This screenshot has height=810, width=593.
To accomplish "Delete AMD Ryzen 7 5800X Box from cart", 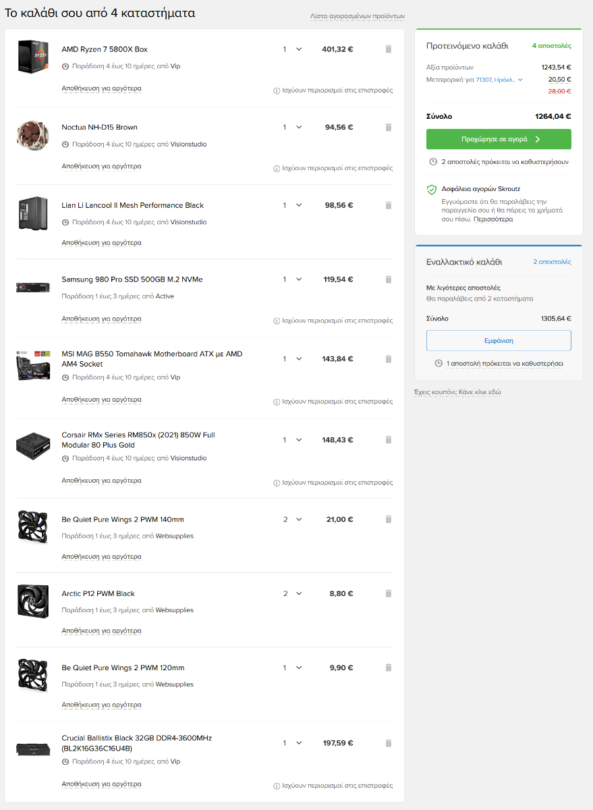I will (x=388, y=49).
